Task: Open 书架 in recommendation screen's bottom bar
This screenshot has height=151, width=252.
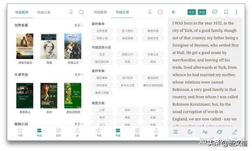Action: point(20,132)
